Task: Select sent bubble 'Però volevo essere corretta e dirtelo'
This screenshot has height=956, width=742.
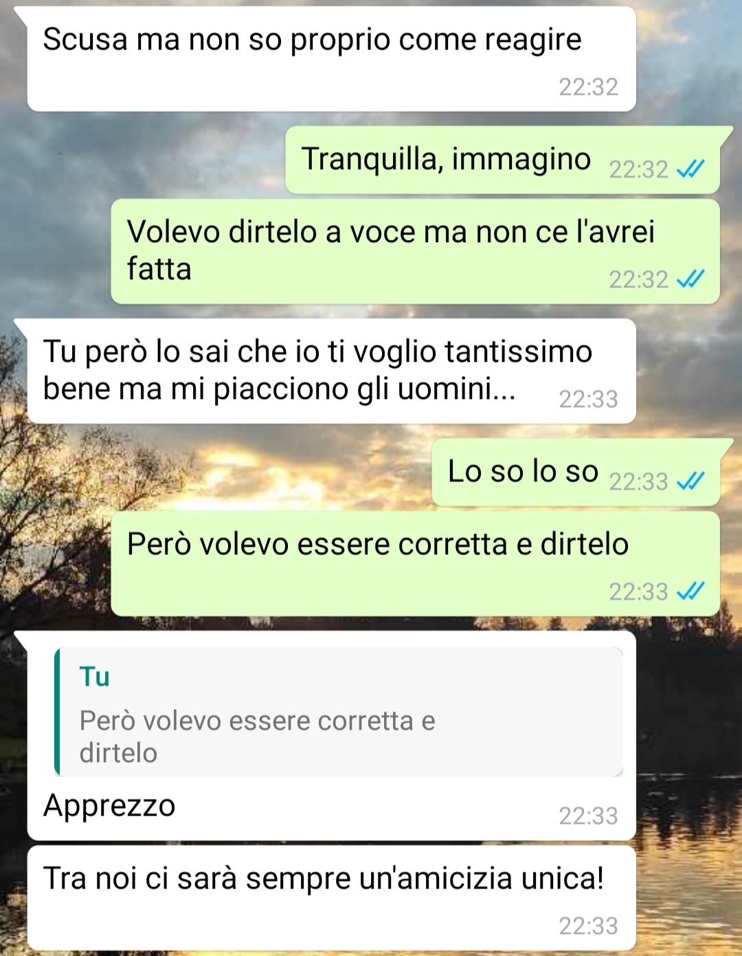Action: point(415,563)
